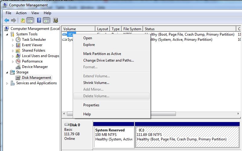Click the horizontal scrollbar left arrow
This screenshot has width=242, height=151.
[x=64, y=114]
